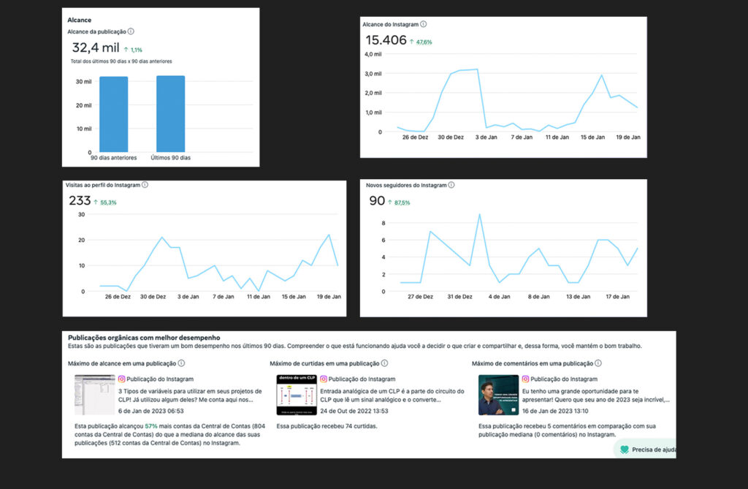Click Instagram logo on the 16 de Jan post
This screenshot has height=489, width=748.
click(526, 379)
